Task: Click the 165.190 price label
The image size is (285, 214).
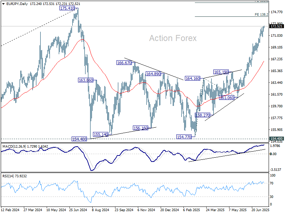Action: [221, 72]
